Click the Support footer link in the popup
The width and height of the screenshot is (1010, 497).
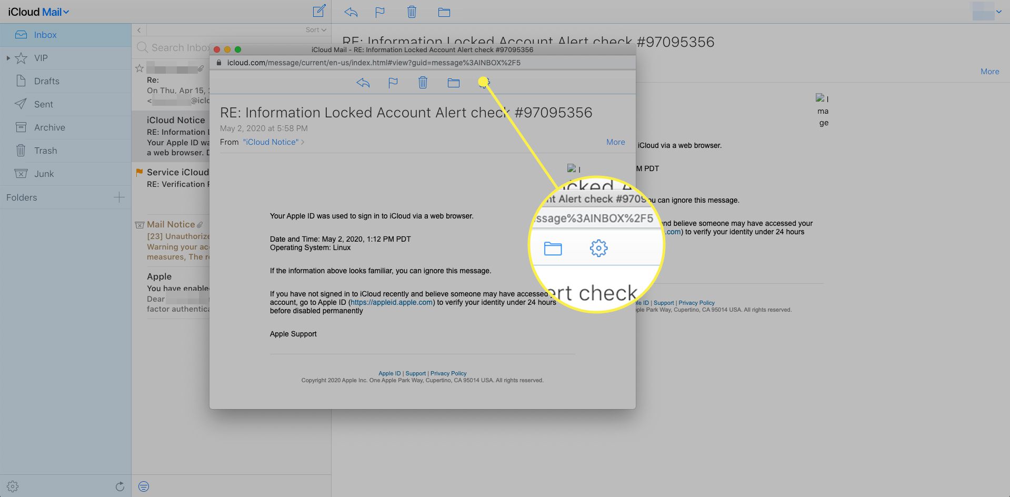coord(416,373)
